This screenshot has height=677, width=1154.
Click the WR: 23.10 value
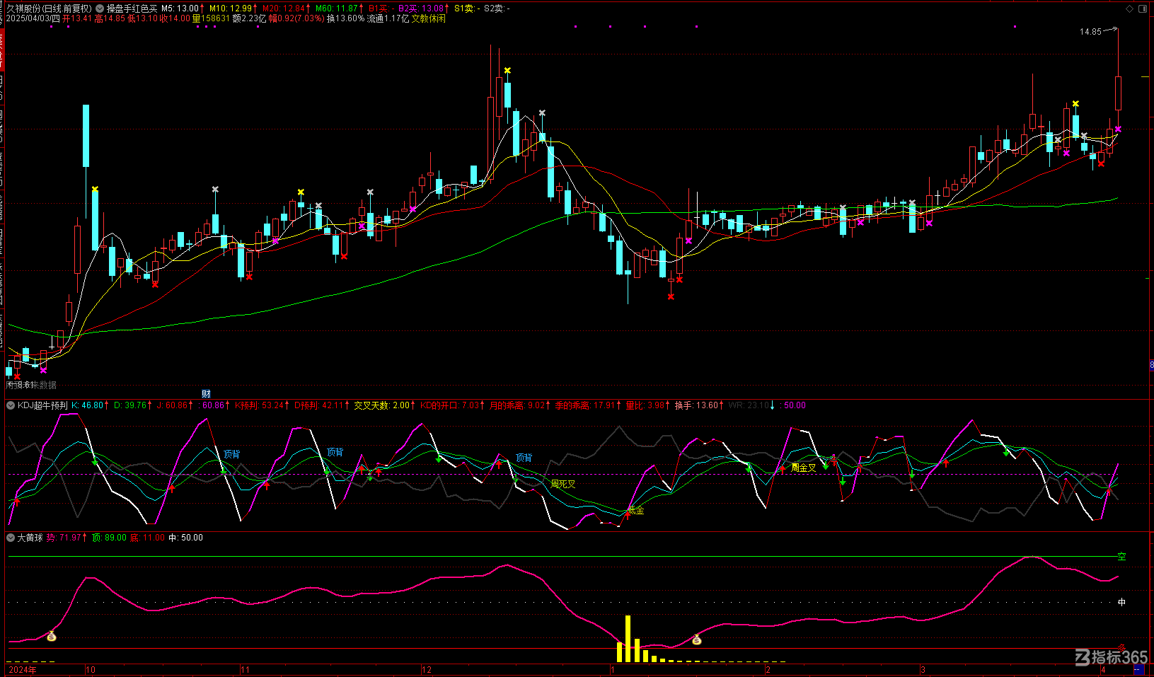[x=748, y=405]
